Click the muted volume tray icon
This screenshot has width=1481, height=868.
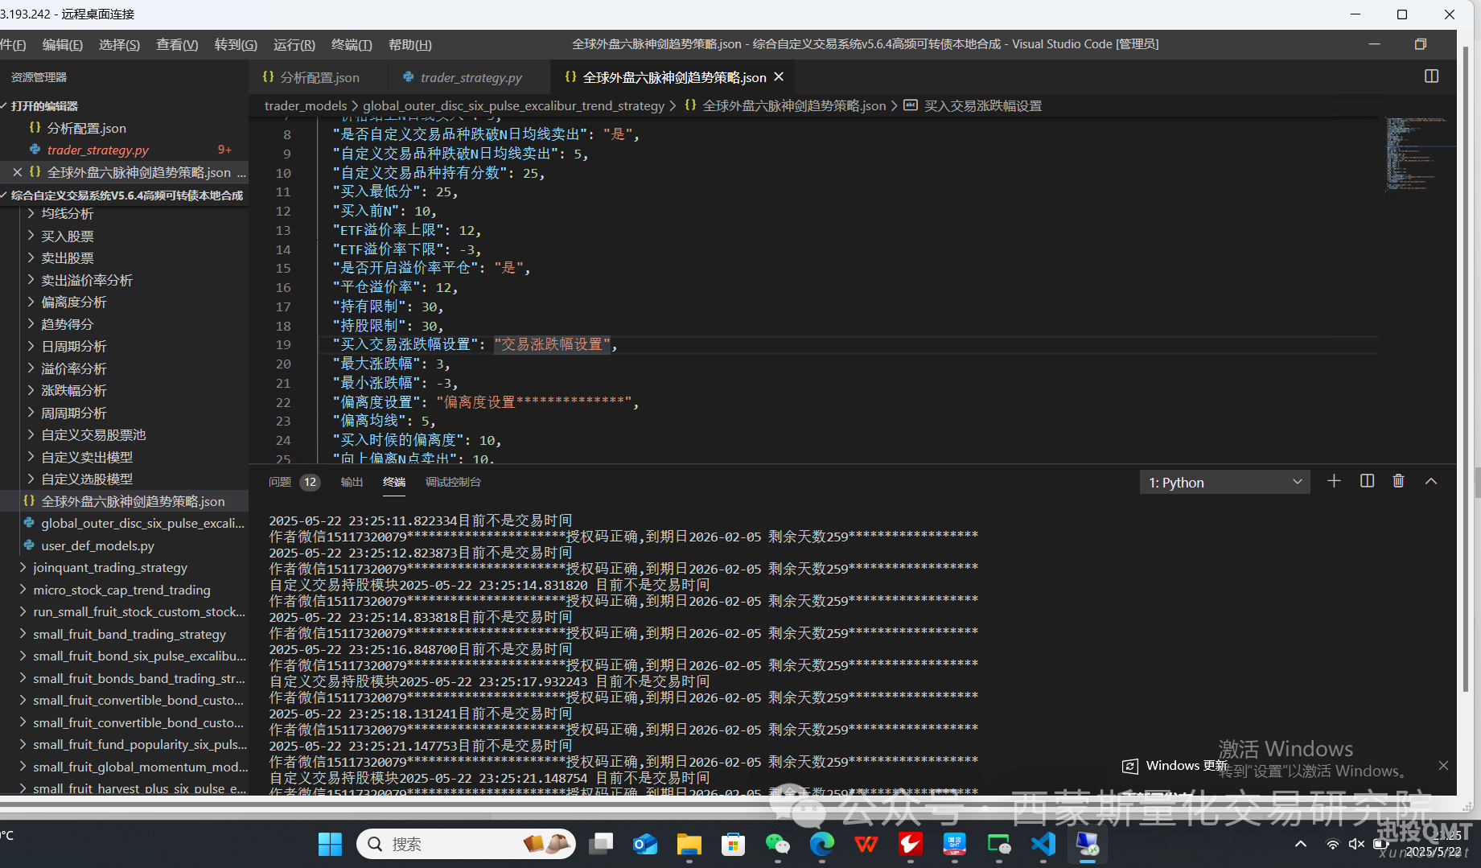click(1356, 844)
